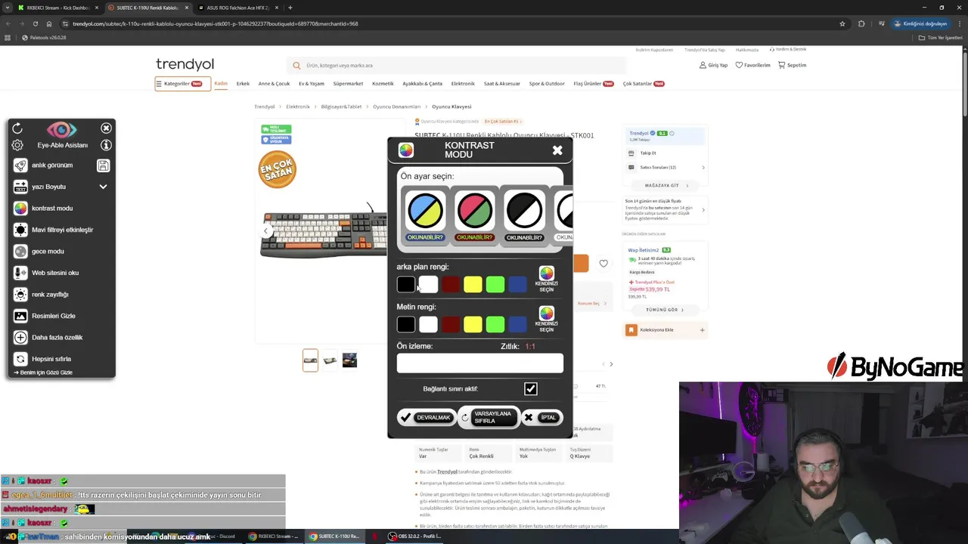Click Benim için Gözü Gizle link
The image size is (968, 544).
[44, 372]
